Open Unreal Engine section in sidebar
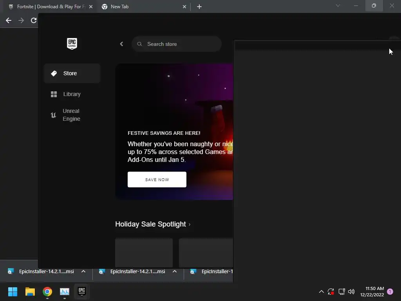Screen dimensions: 401x301 pyautogui.click(x=72, y=115)
